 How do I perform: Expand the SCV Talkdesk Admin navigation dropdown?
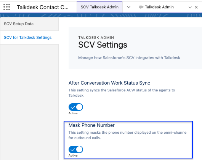128,7
